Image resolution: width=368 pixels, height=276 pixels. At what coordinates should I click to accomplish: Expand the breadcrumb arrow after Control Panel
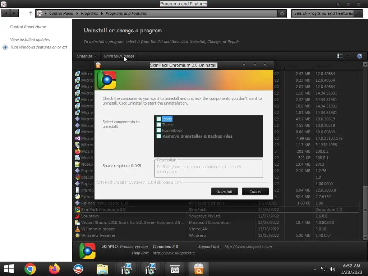point(77,13)
